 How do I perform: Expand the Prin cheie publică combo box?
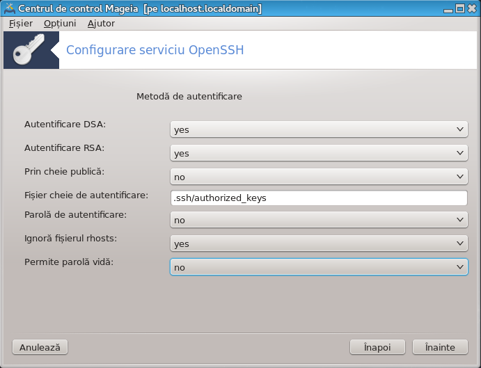coord(319,177)
